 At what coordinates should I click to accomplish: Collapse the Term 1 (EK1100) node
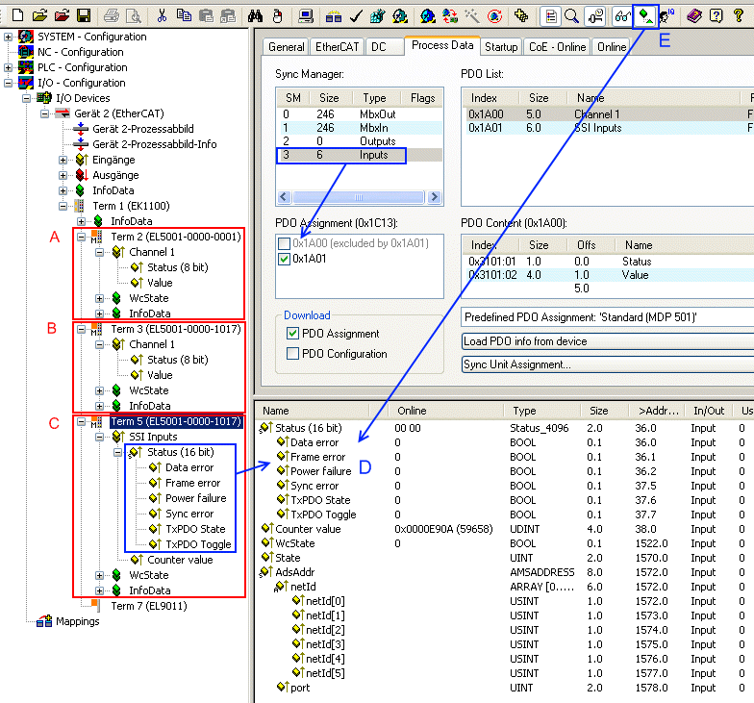click(63, 206)
